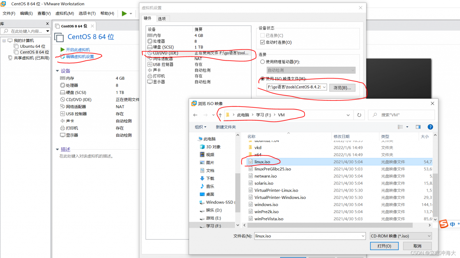Select 显示器 row in settings hardware list
460x258 pixels.
click(x=198, y=82)
